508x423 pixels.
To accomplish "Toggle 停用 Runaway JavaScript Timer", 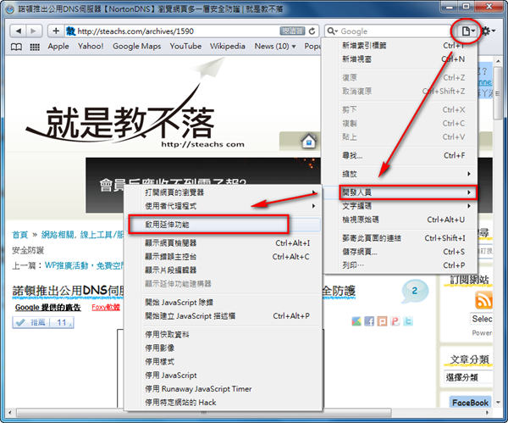I will click(223, 389).
